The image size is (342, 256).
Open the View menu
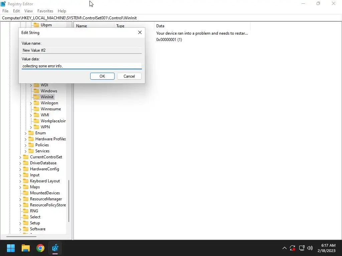point(29,11)
